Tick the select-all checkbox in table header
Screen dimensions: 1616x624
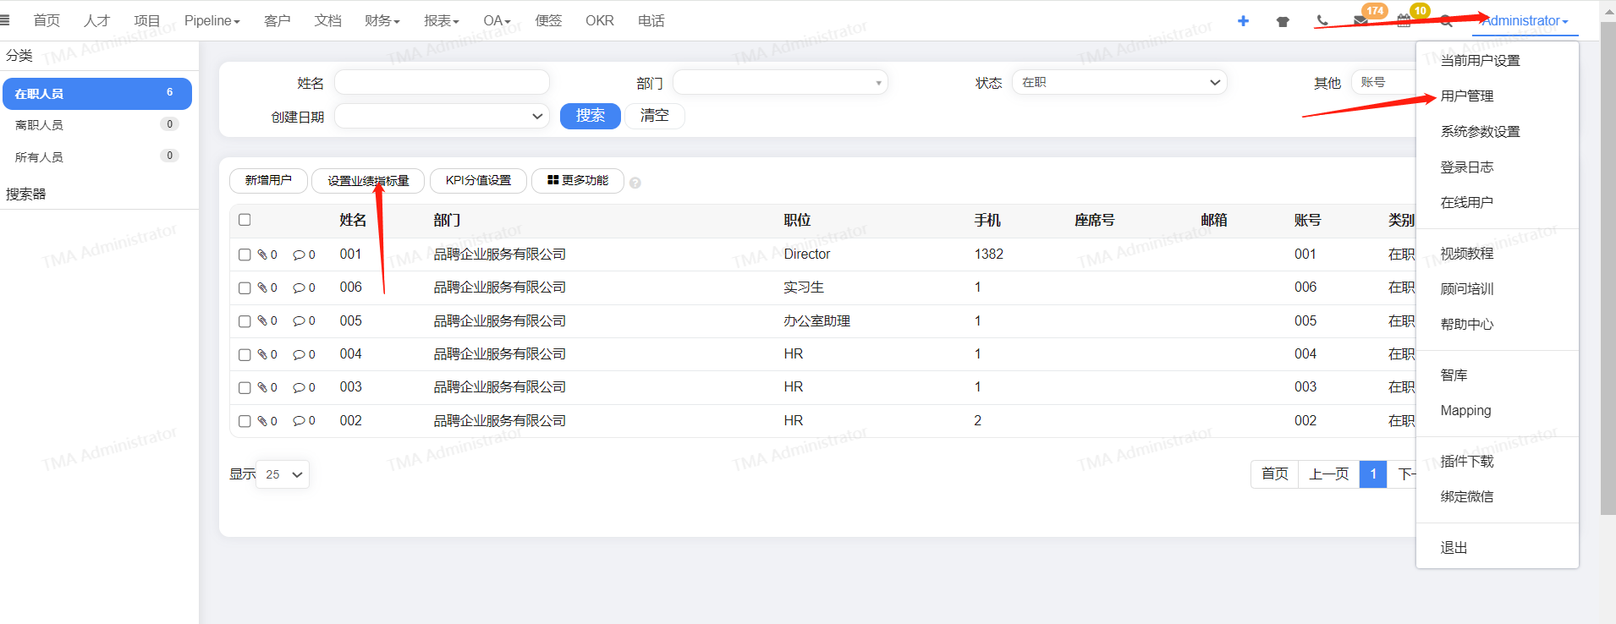tap(245, 220)
